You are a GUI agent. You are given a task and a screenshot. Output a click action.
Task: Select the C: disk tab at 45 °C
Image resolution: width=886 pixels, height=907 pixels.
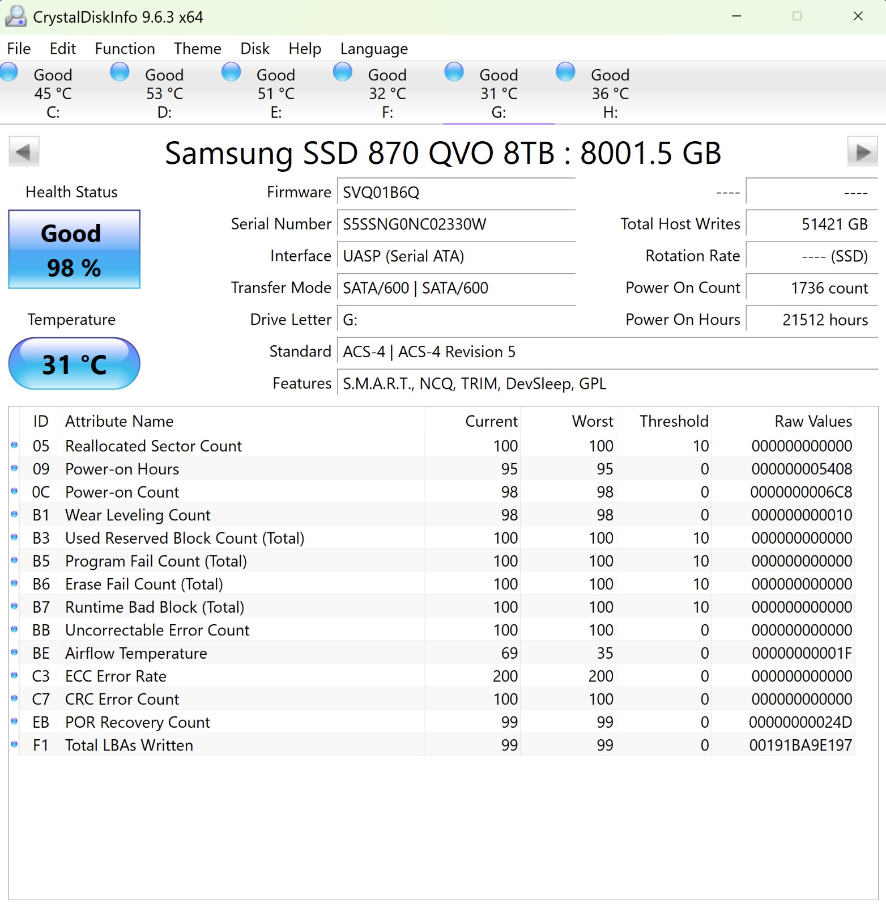[x=53, y=93]
